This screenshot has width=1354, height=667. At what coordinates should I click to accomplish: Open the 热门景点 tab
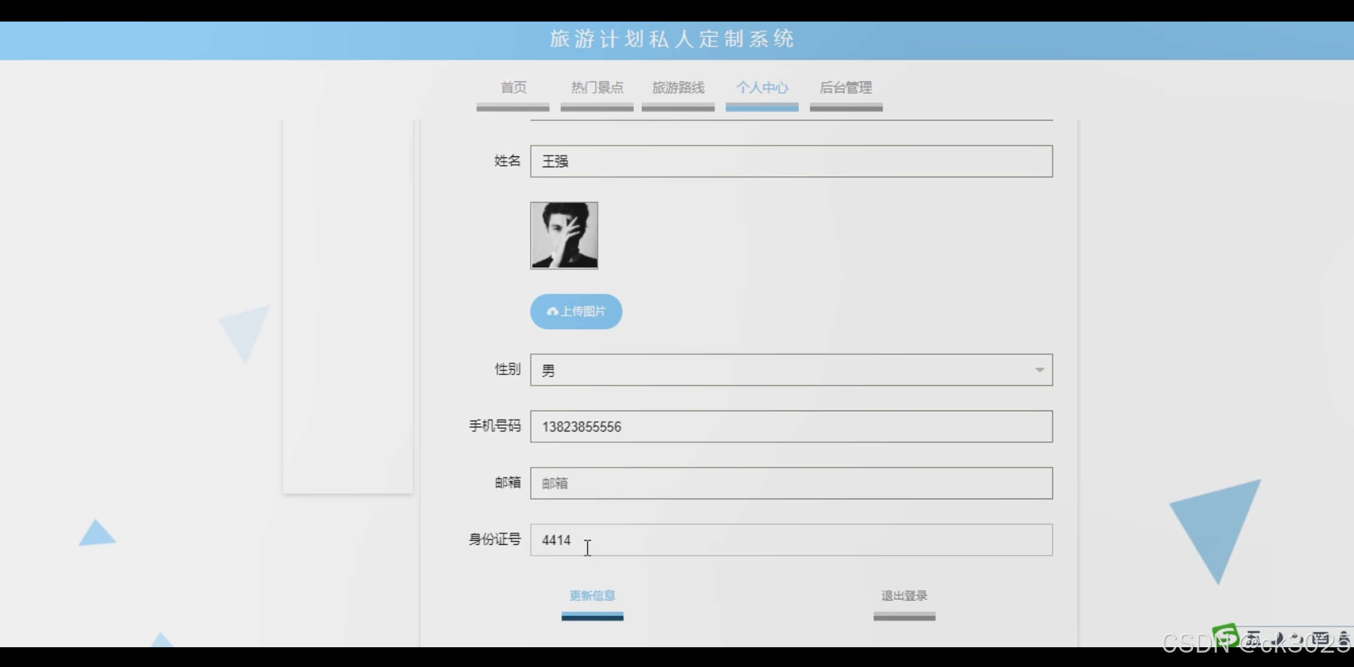[597, 88]
